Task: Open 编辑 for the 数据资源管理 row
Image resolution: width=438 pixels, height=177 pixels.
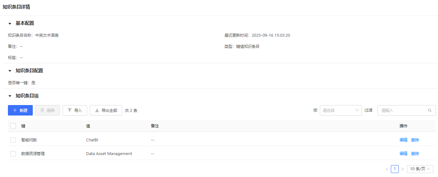Action: 403,154
